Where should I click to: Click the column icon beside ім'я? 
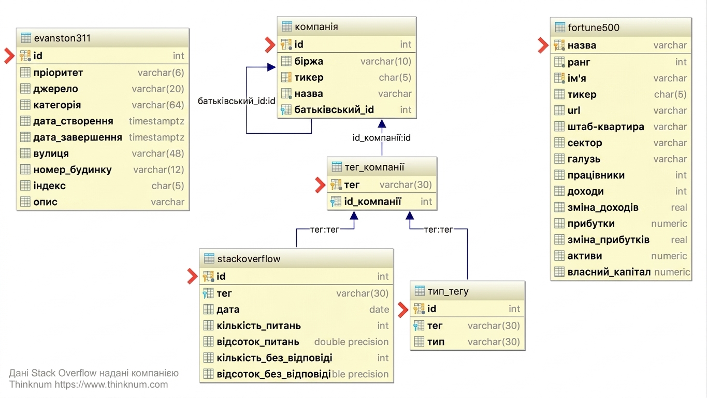coord(559,78)
